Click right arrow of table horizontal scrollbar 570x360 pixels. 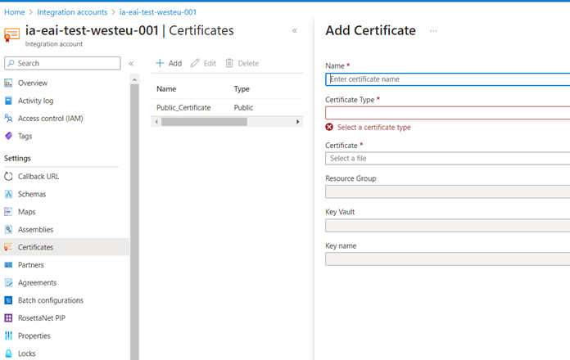click(x=298, y=122)
